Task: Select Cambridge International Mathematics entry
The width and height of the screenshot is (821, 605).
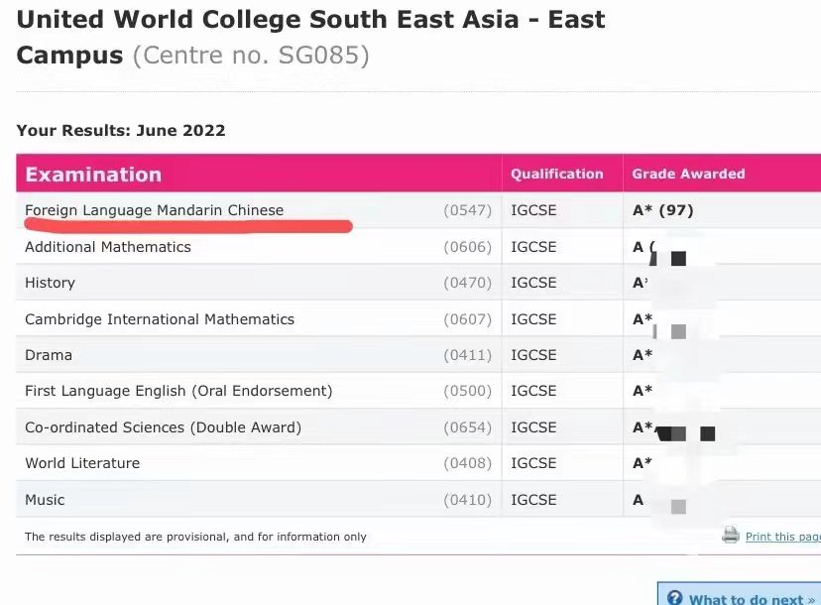Action: tap(160, 319)
